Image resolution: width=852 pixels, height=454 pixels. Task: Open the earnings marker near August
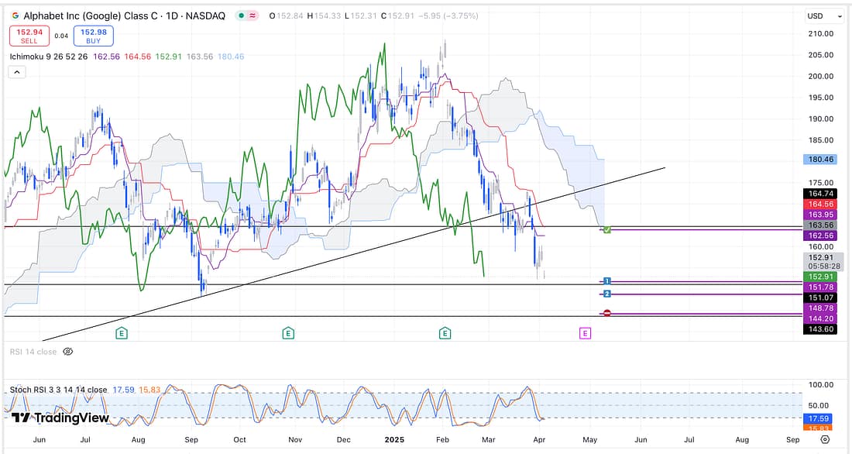pyautogui.click(x=122, y=333)
